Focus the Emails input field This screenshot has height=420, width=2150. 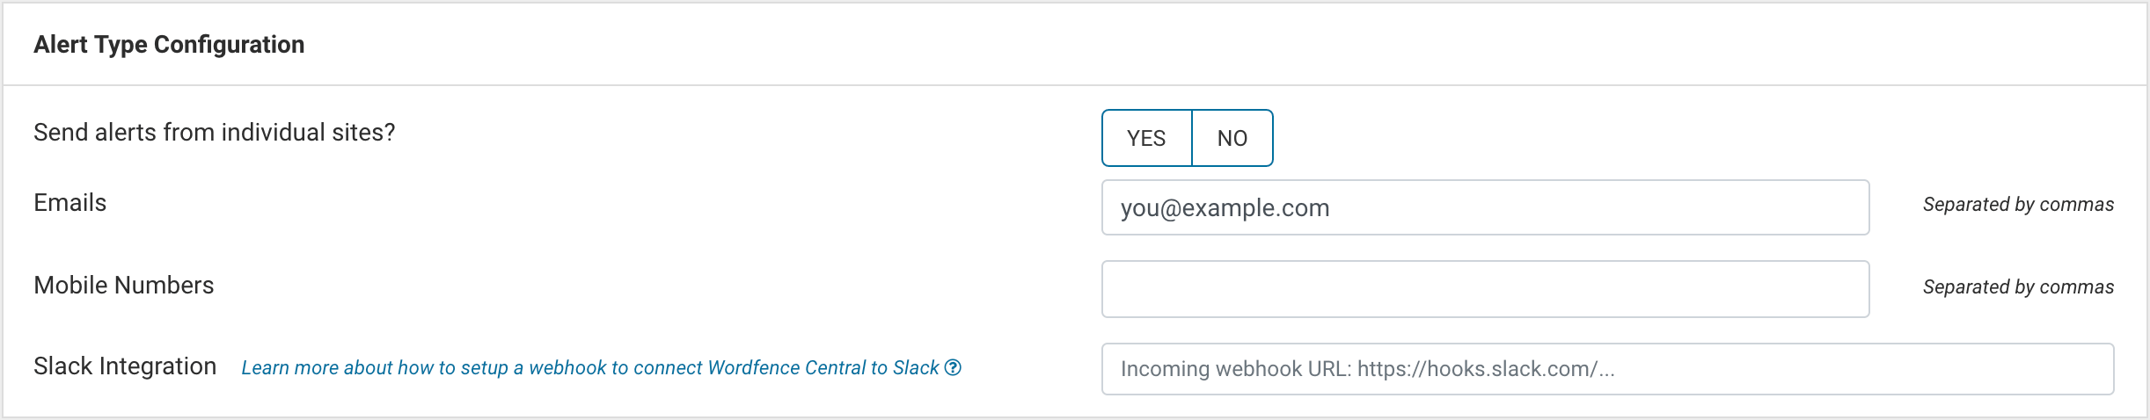(x=1485, y=207)
